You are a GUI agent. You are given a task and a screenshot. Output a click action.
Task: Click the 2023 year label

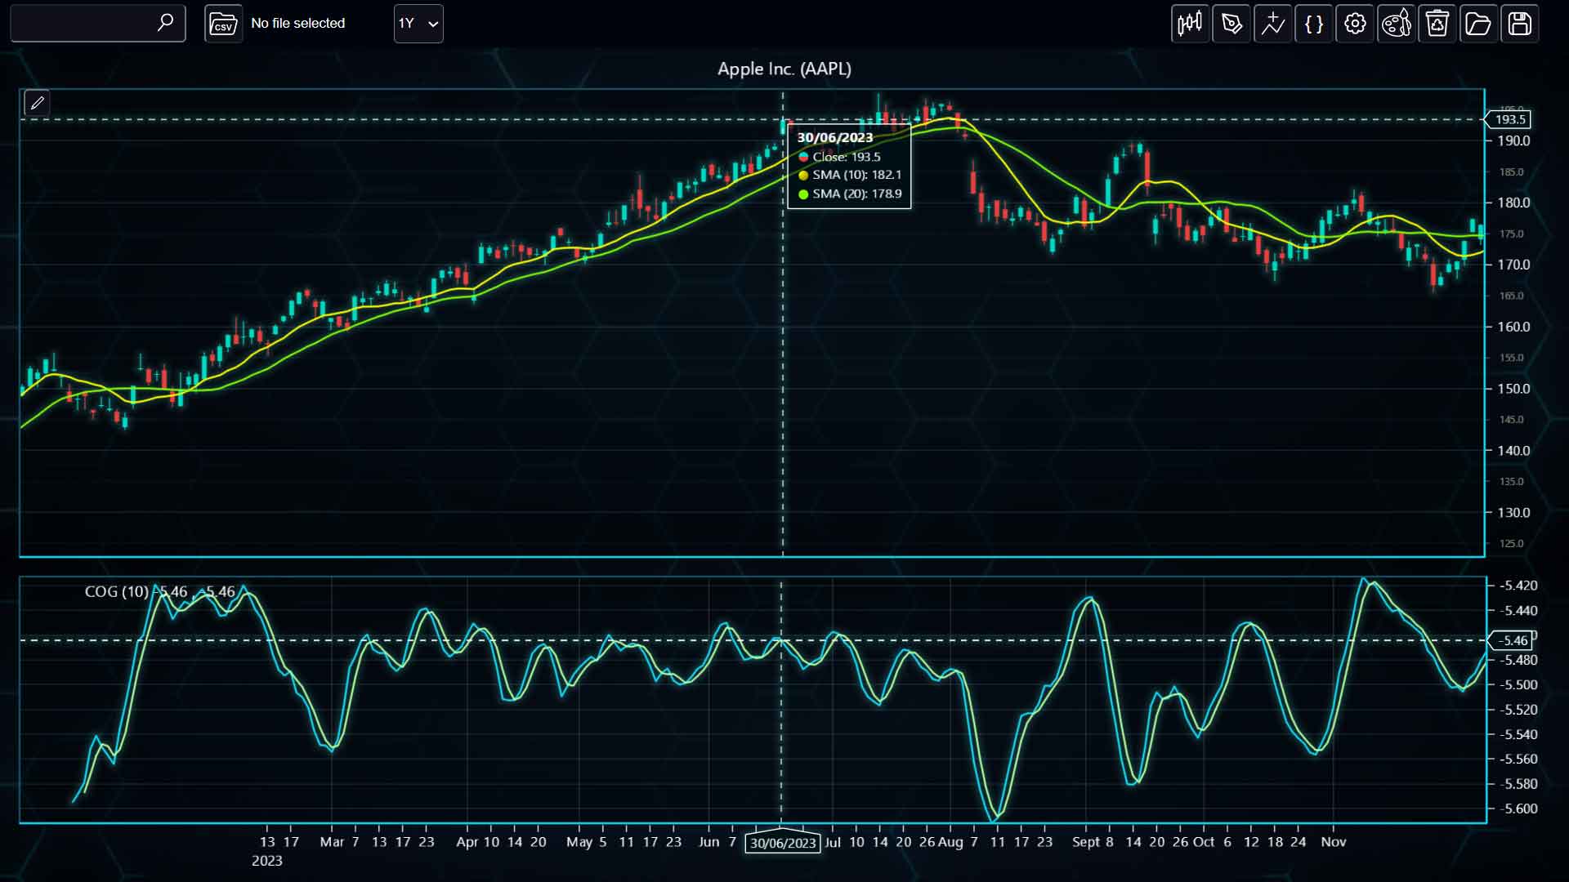266,861
